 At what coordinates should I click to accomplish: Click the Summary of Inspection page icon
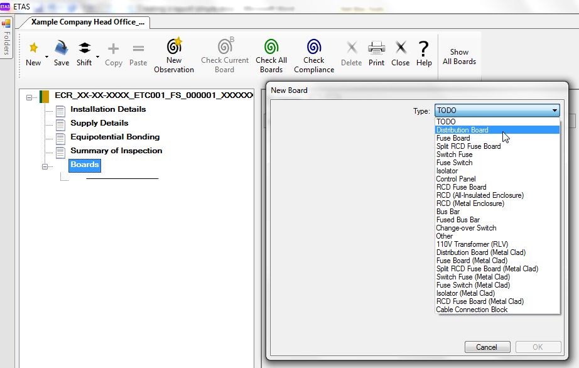point(60,153)
